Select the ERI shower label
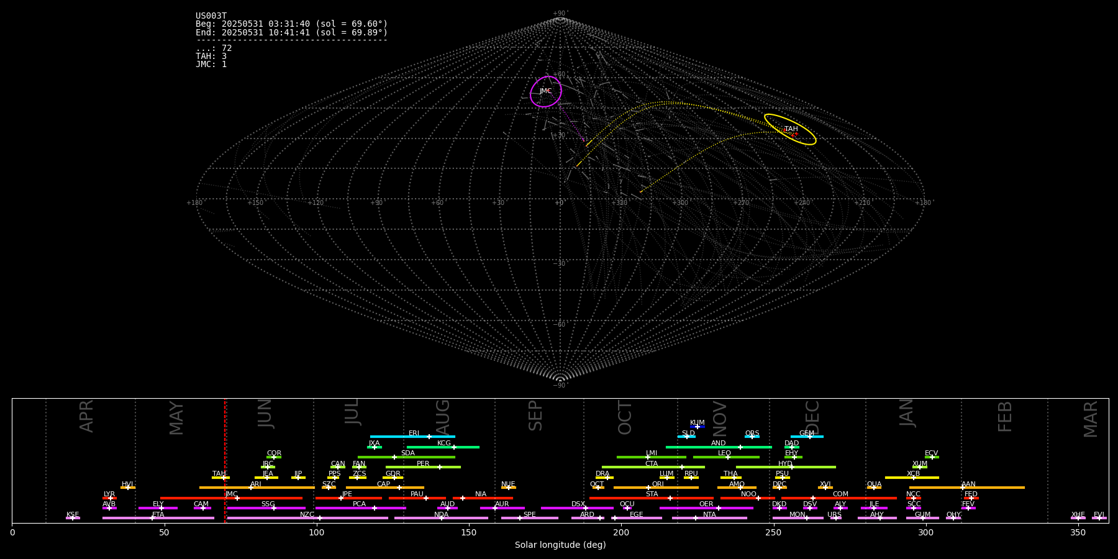 [x=414, y=434]
